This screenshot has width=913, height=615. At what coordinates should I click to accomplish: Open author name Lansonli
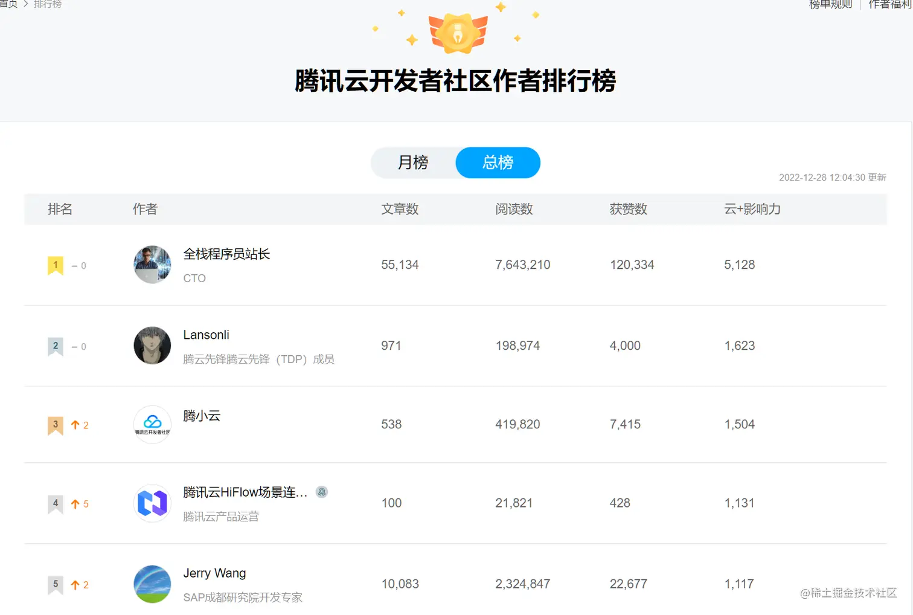pyautogui.click(x=207, y=335)
